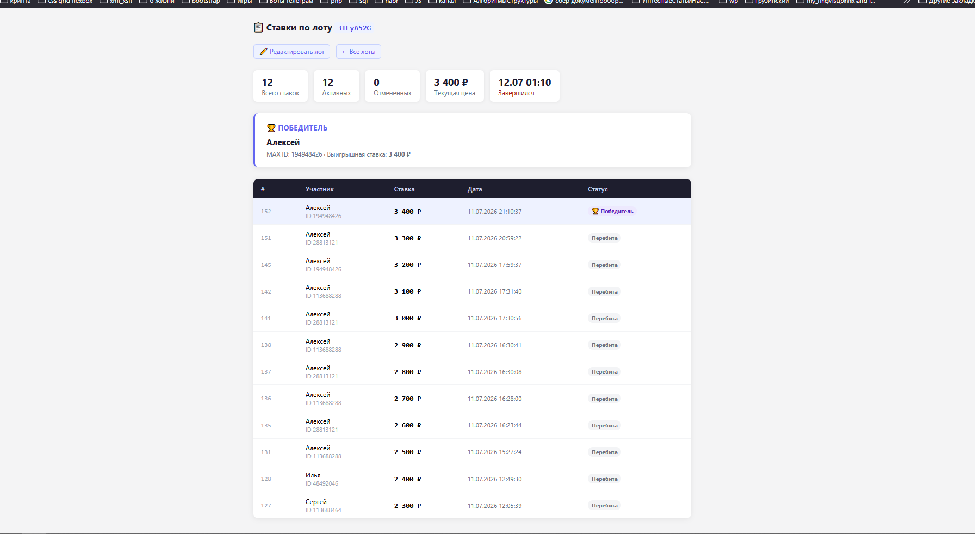Click the 12 Активных stat card
This screenshot has width=975, height=534.
tap(337, 86)
